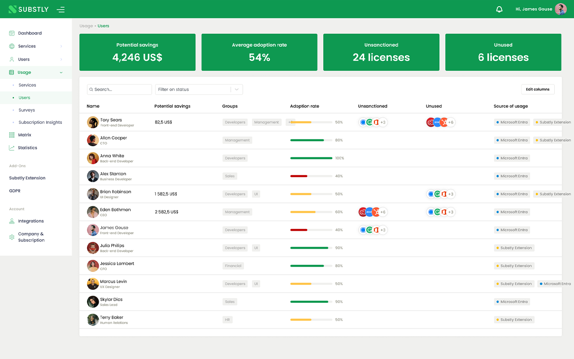Click the Dashboard icon in the sidebar
Screen dimensions: 574x359
pos(12,33)
